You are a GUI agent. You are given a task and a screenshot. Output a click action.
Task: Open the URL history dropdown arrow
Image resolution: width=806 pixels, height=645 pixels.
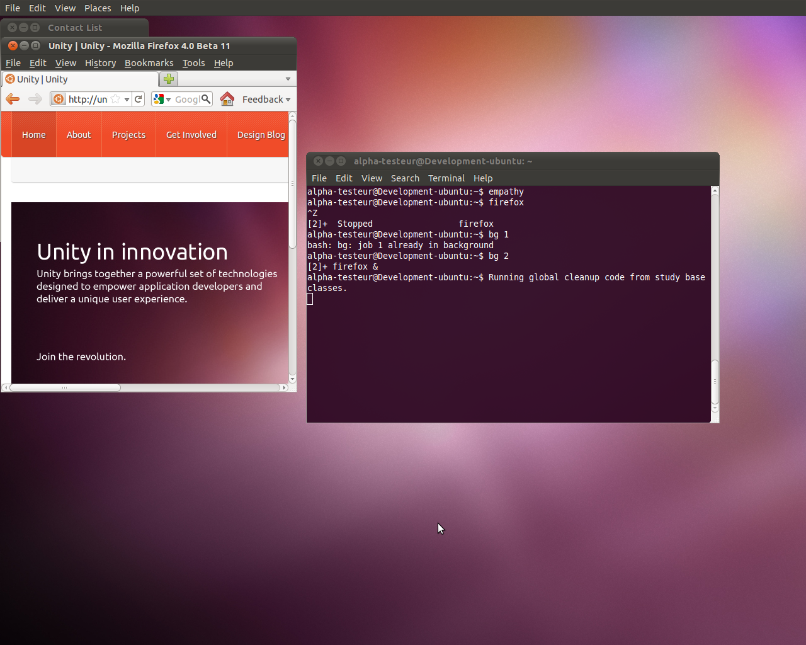pos(127,100)
